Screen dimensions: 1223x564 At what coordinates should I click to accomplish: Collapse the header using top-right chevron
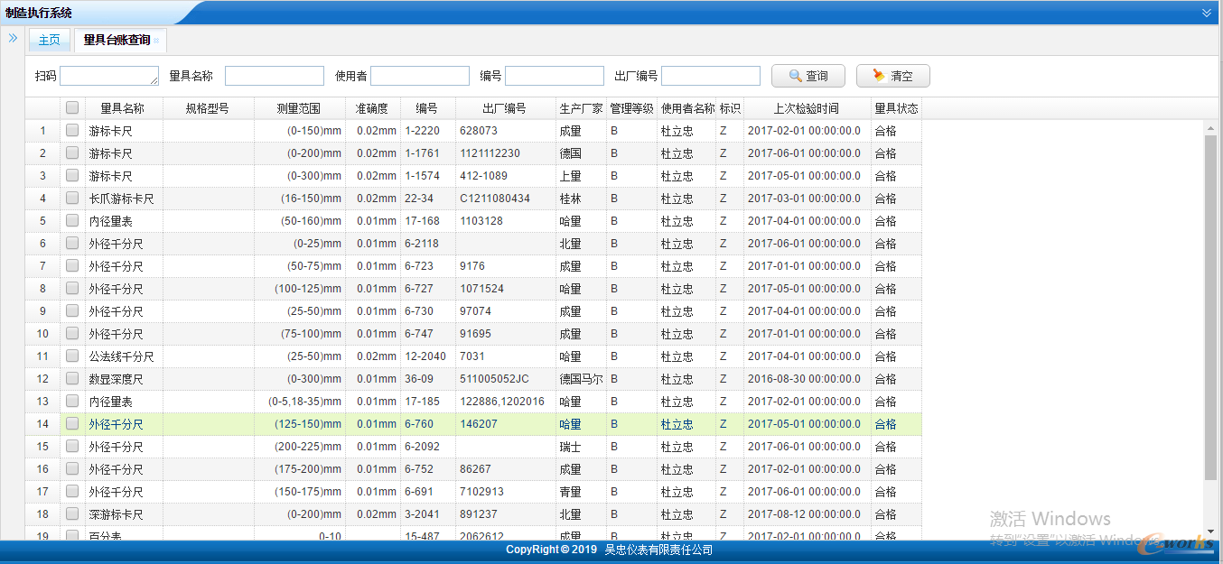coord(1207,13)
